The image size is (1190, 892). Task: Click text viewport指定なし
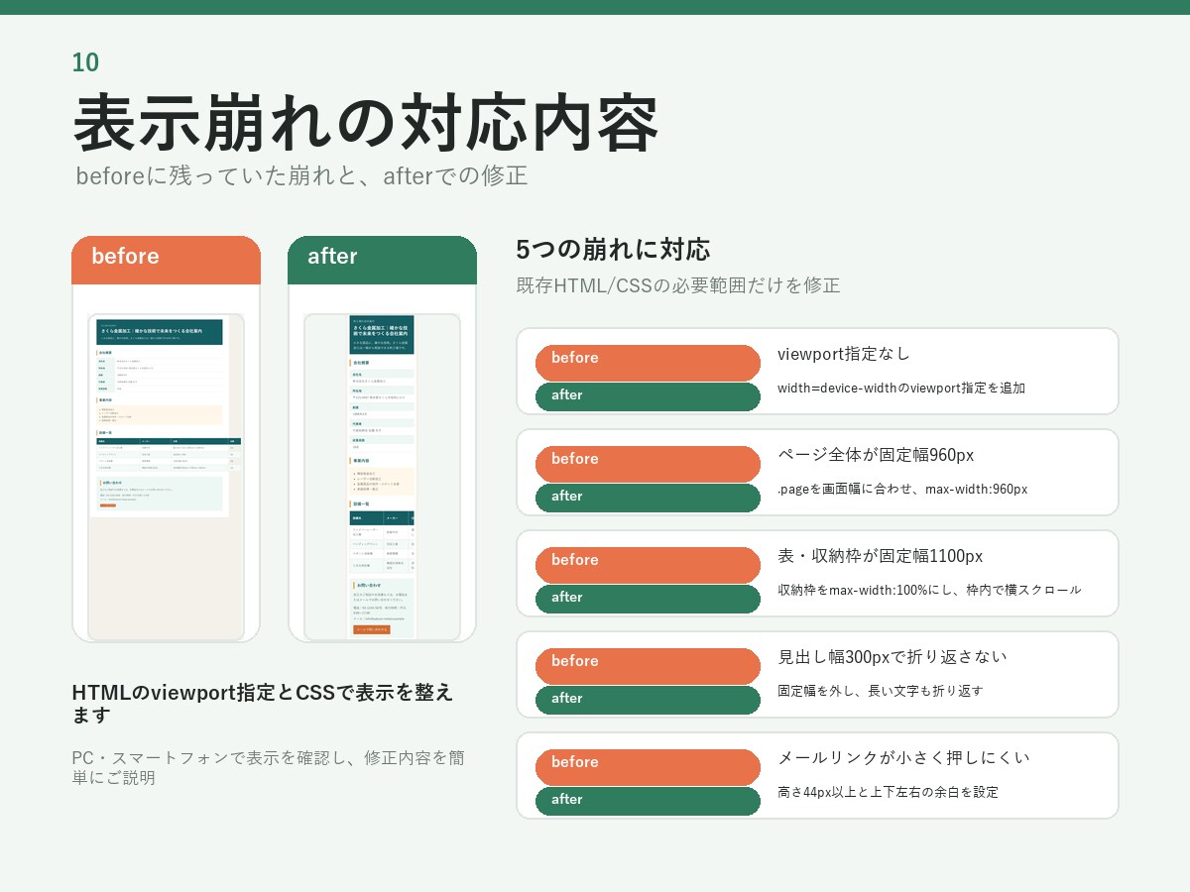pos(843,354)
